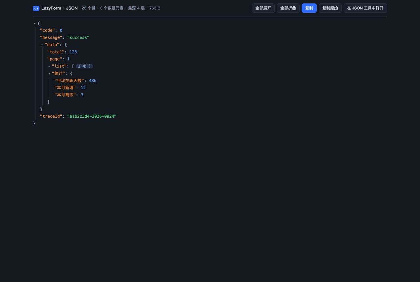The width and height of the screenshot is (420, 282).
Task: Click the LazyForm · JSON title
Action: point(59,8)
